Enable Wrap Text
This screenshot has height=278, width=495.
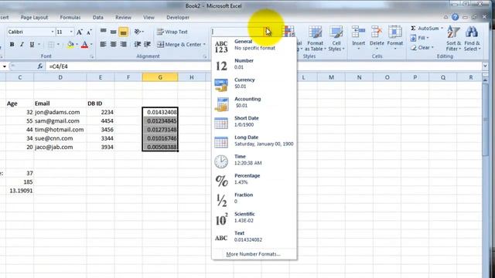pos(172,32)
